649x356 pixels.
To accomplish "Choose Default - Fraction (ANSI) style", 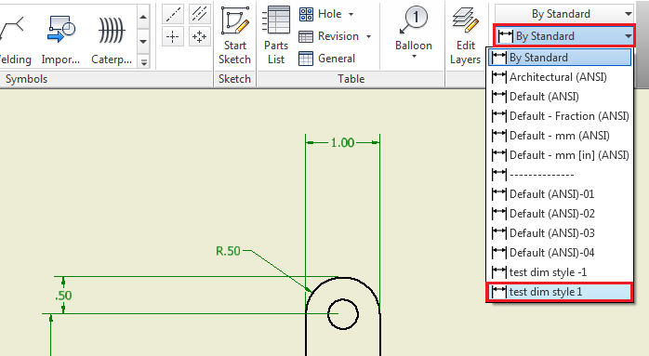I will (560, 116).
